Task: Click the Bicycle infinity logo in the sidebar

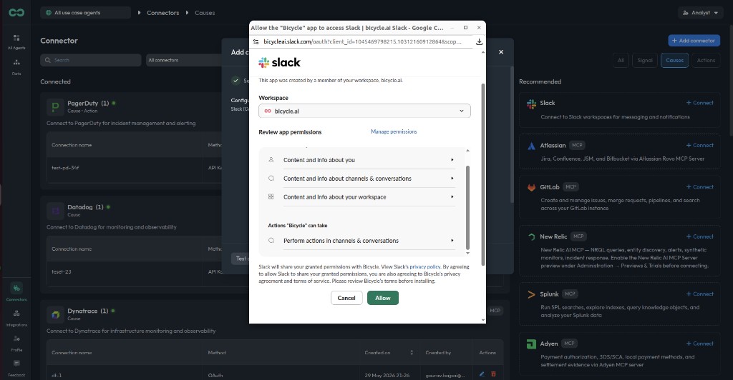Action: [x=16, y=13]
